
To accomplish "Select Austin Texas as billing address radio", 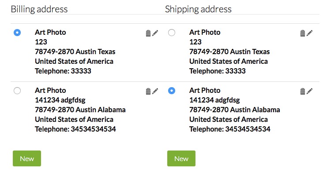I will [17, 33].
